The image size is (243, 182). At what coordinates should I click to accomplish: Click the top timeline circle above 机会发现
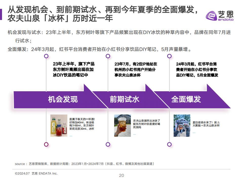coord(46,56)
